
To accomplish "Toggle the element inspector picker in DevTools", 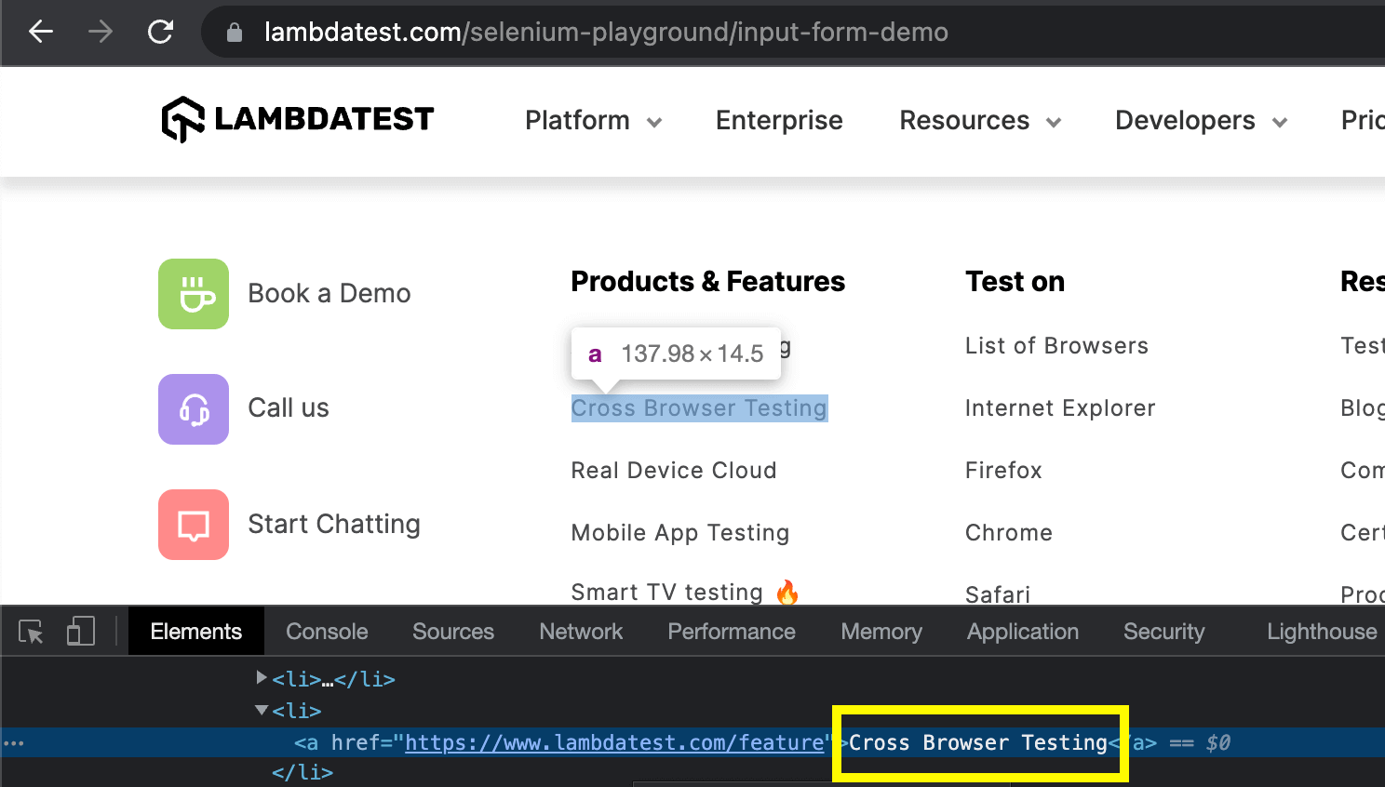I will click(30, 631).
